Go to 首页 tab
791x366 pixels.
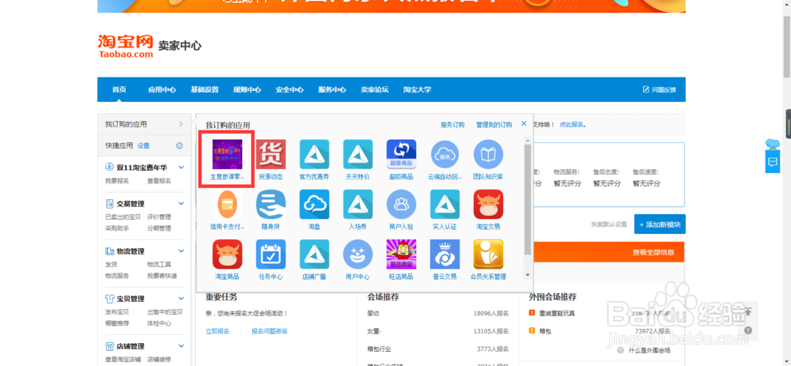click(x=119, y=90)
